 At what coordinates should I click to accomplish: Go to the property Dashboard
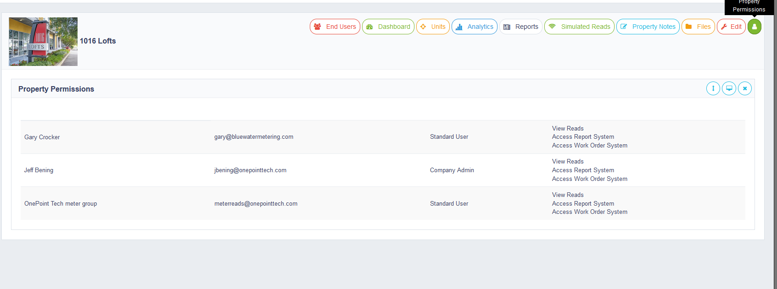(x=388, y=27)
